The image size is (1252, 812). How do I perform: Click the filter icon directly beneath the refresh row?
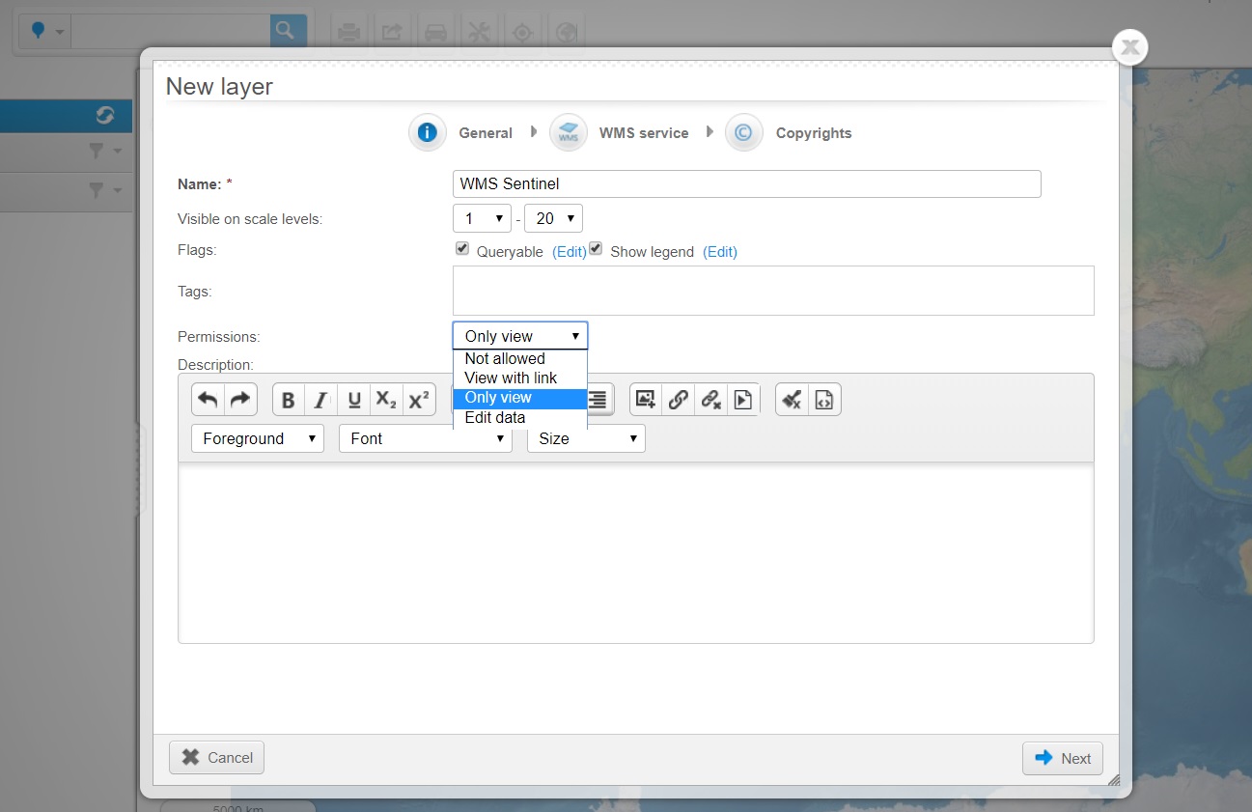[97, 151]
